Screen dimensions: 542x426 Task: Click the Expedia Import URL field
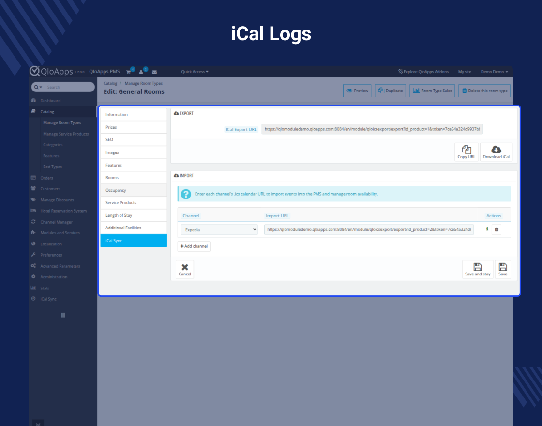(369, 229)
